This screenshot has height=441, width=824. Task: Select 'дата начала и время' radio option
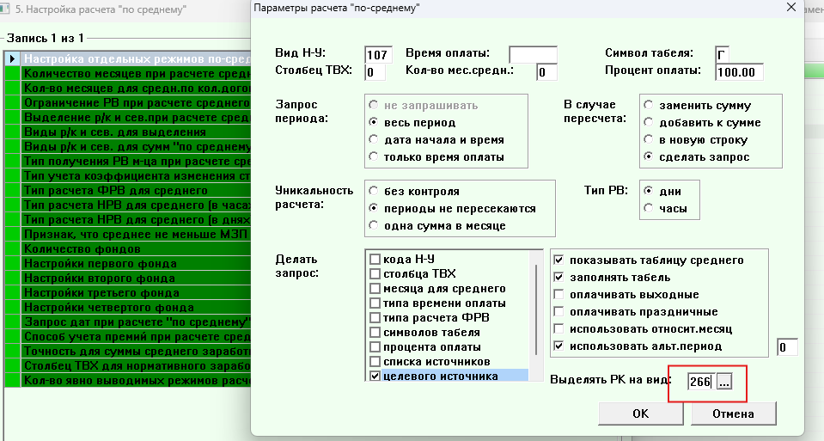tap(373, 139)
